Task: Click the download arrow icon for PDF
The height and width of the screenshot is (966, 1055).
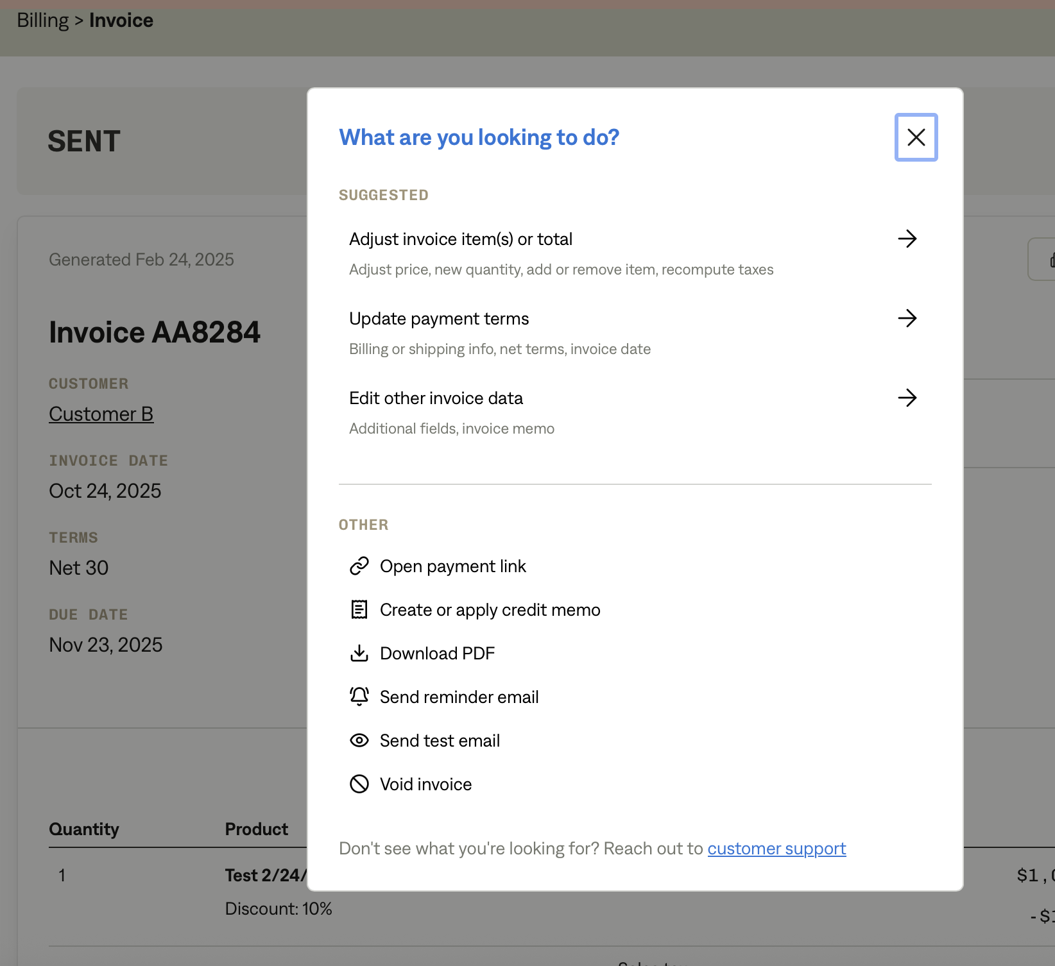Action: pos(359,653)
